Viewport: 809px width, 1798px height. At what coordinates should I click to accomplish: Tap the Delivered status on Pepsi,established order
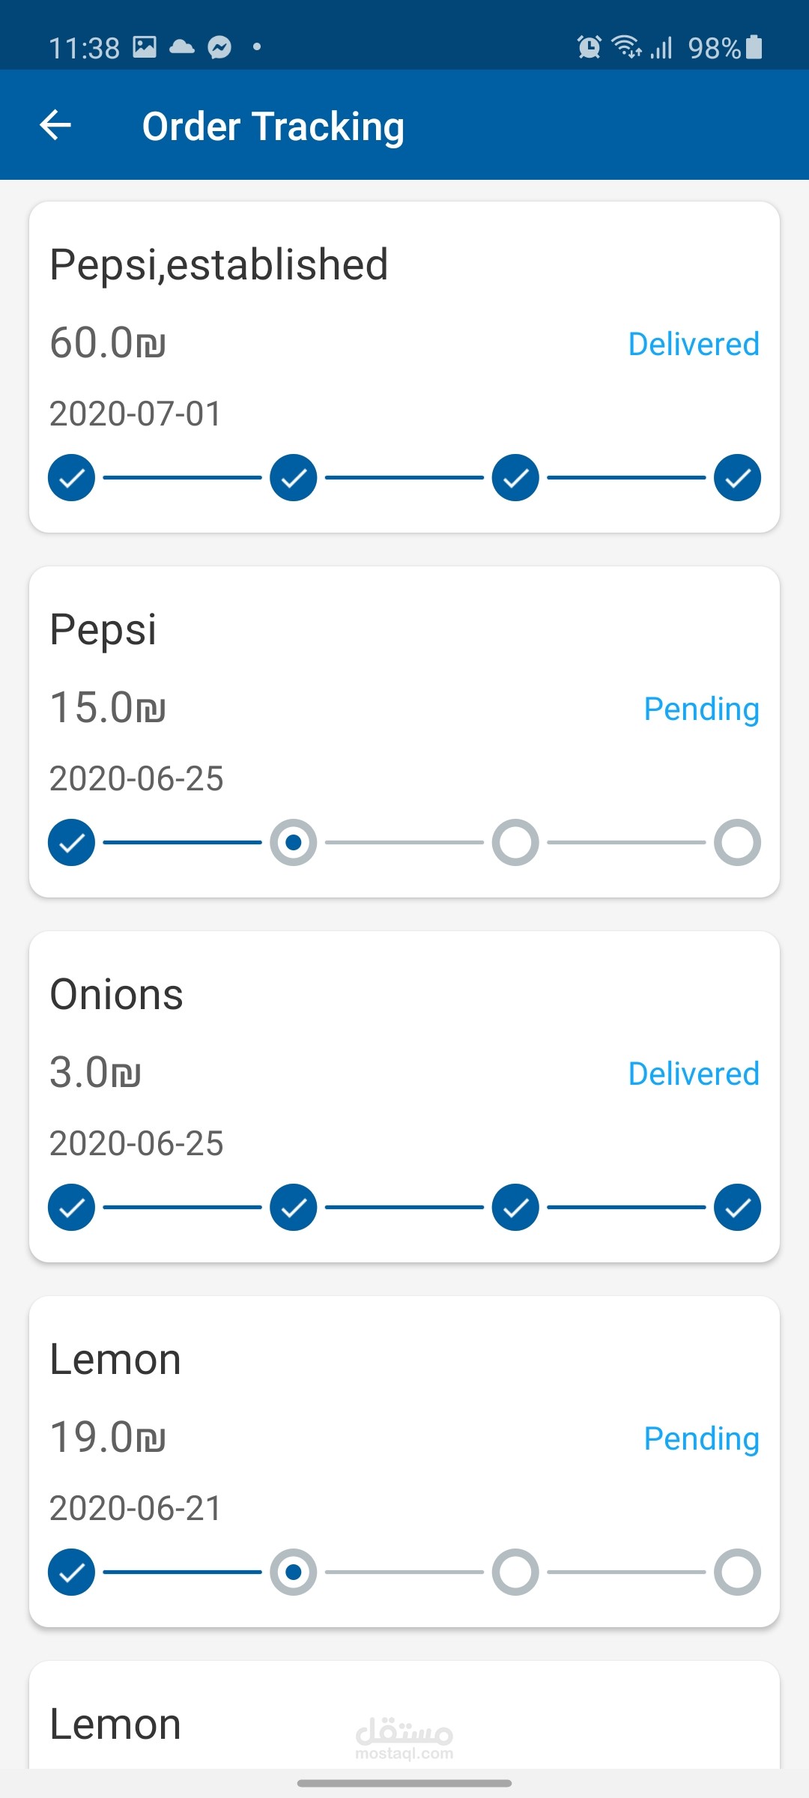[x=694, y=345]
